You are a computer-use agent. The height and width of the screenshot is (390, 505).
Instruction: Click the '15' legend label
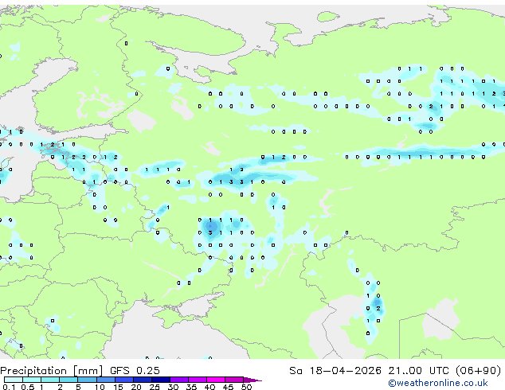(x=118, y=387)
